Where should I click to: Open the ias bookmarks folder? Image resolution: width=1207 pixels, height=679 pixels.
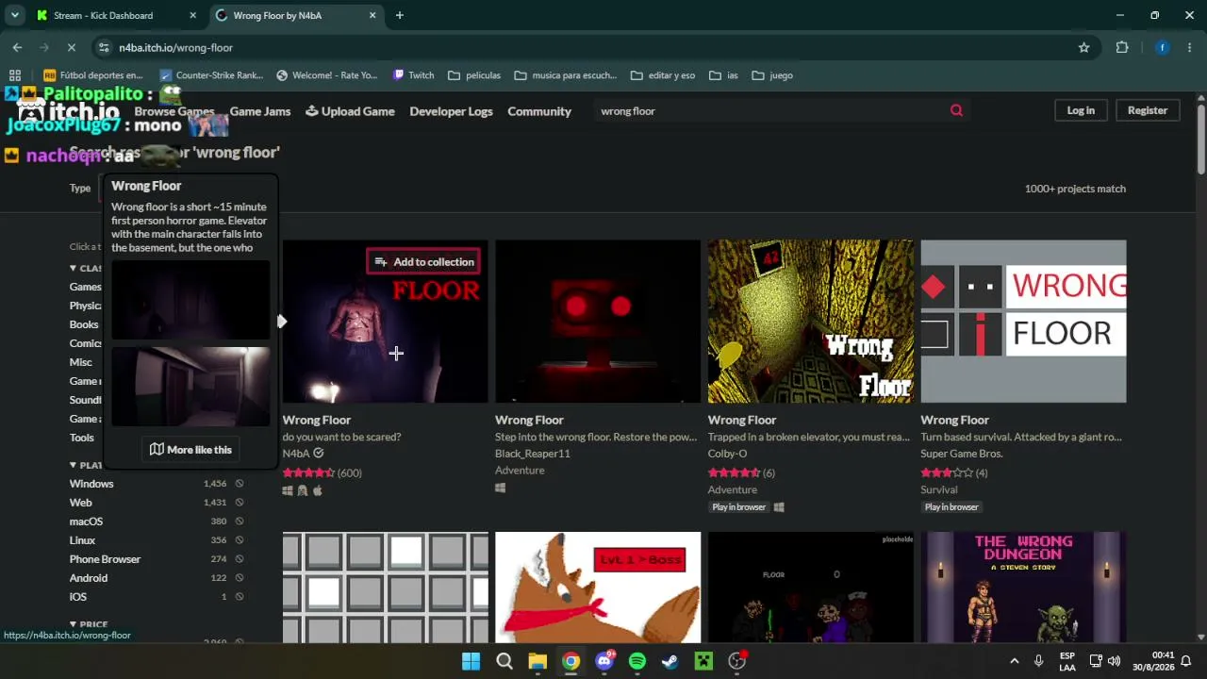(724, 75)
